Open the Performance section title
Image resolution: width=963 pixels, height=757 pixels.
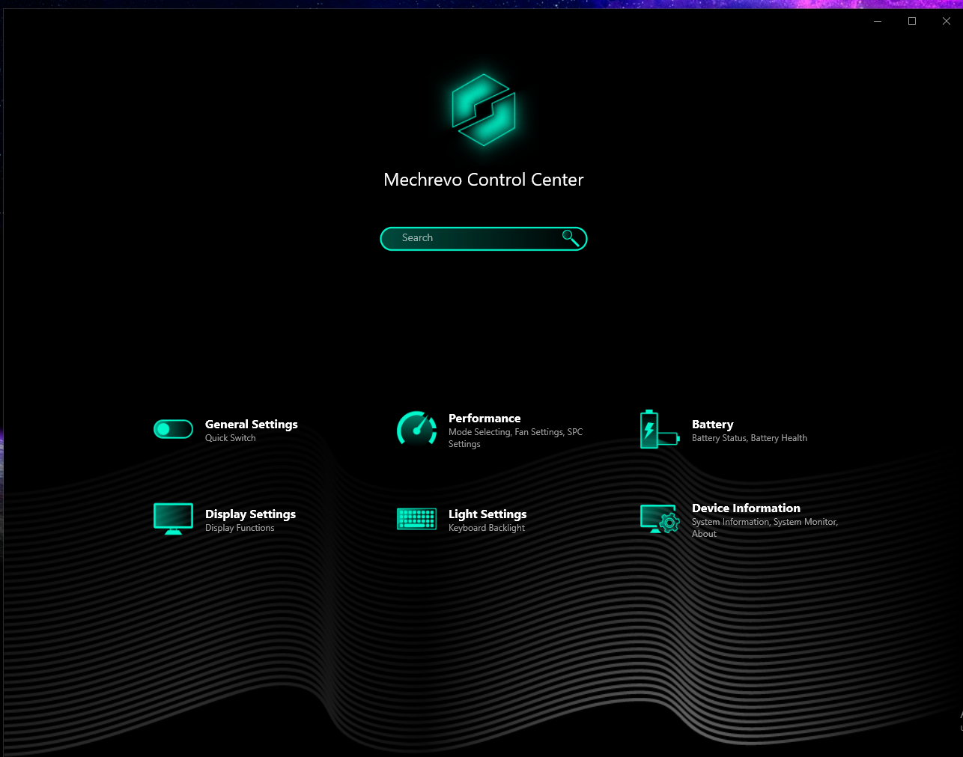pyautogui.click(x=484, y=419)
